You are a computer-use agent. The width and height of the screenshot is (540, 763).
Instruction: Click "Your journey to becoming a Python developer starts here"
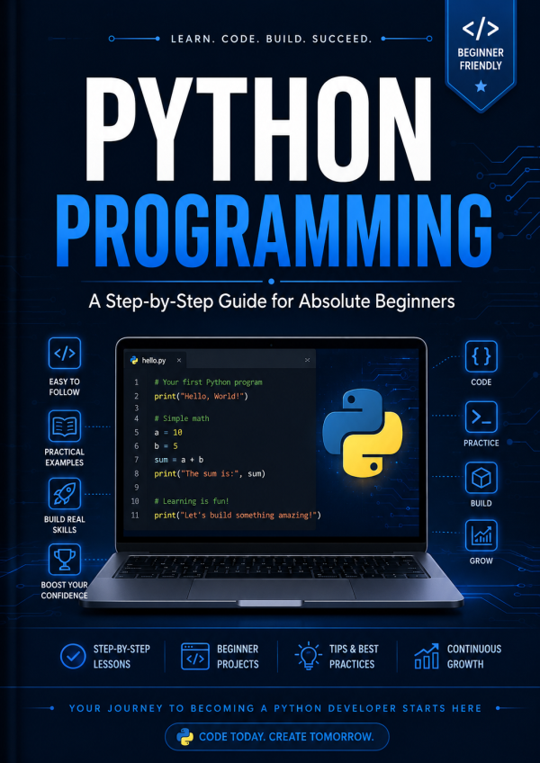click(275, 708)
